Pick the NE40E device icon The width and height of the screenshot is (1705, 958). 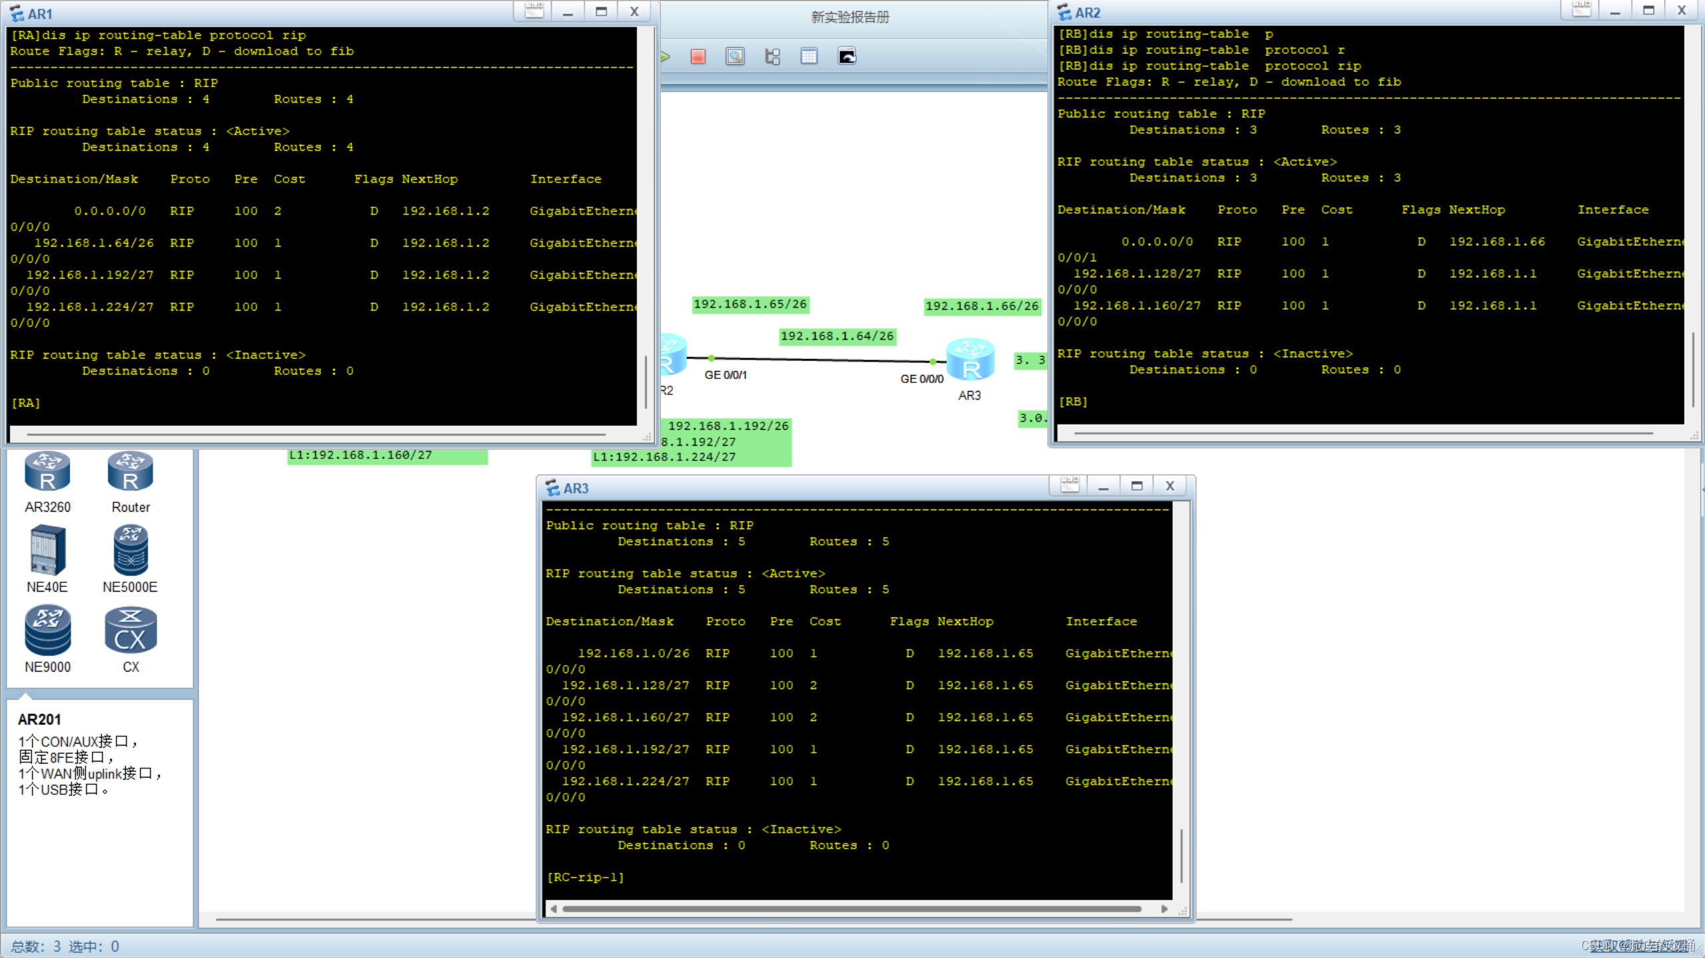pyautogui.click(x=47, y=550)
